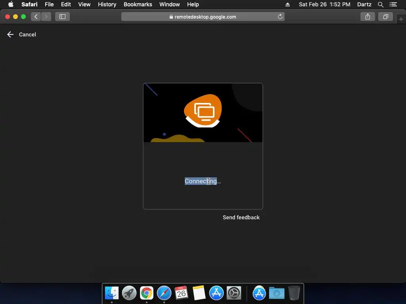
Task: Add a new tab with the plus button
Action: (x=401, y=19)
